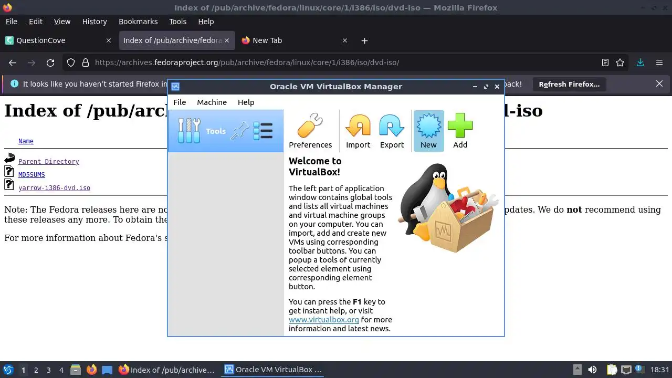Click the site security padlock icon
The image size is (672, 378).
[x=86, y=62]
